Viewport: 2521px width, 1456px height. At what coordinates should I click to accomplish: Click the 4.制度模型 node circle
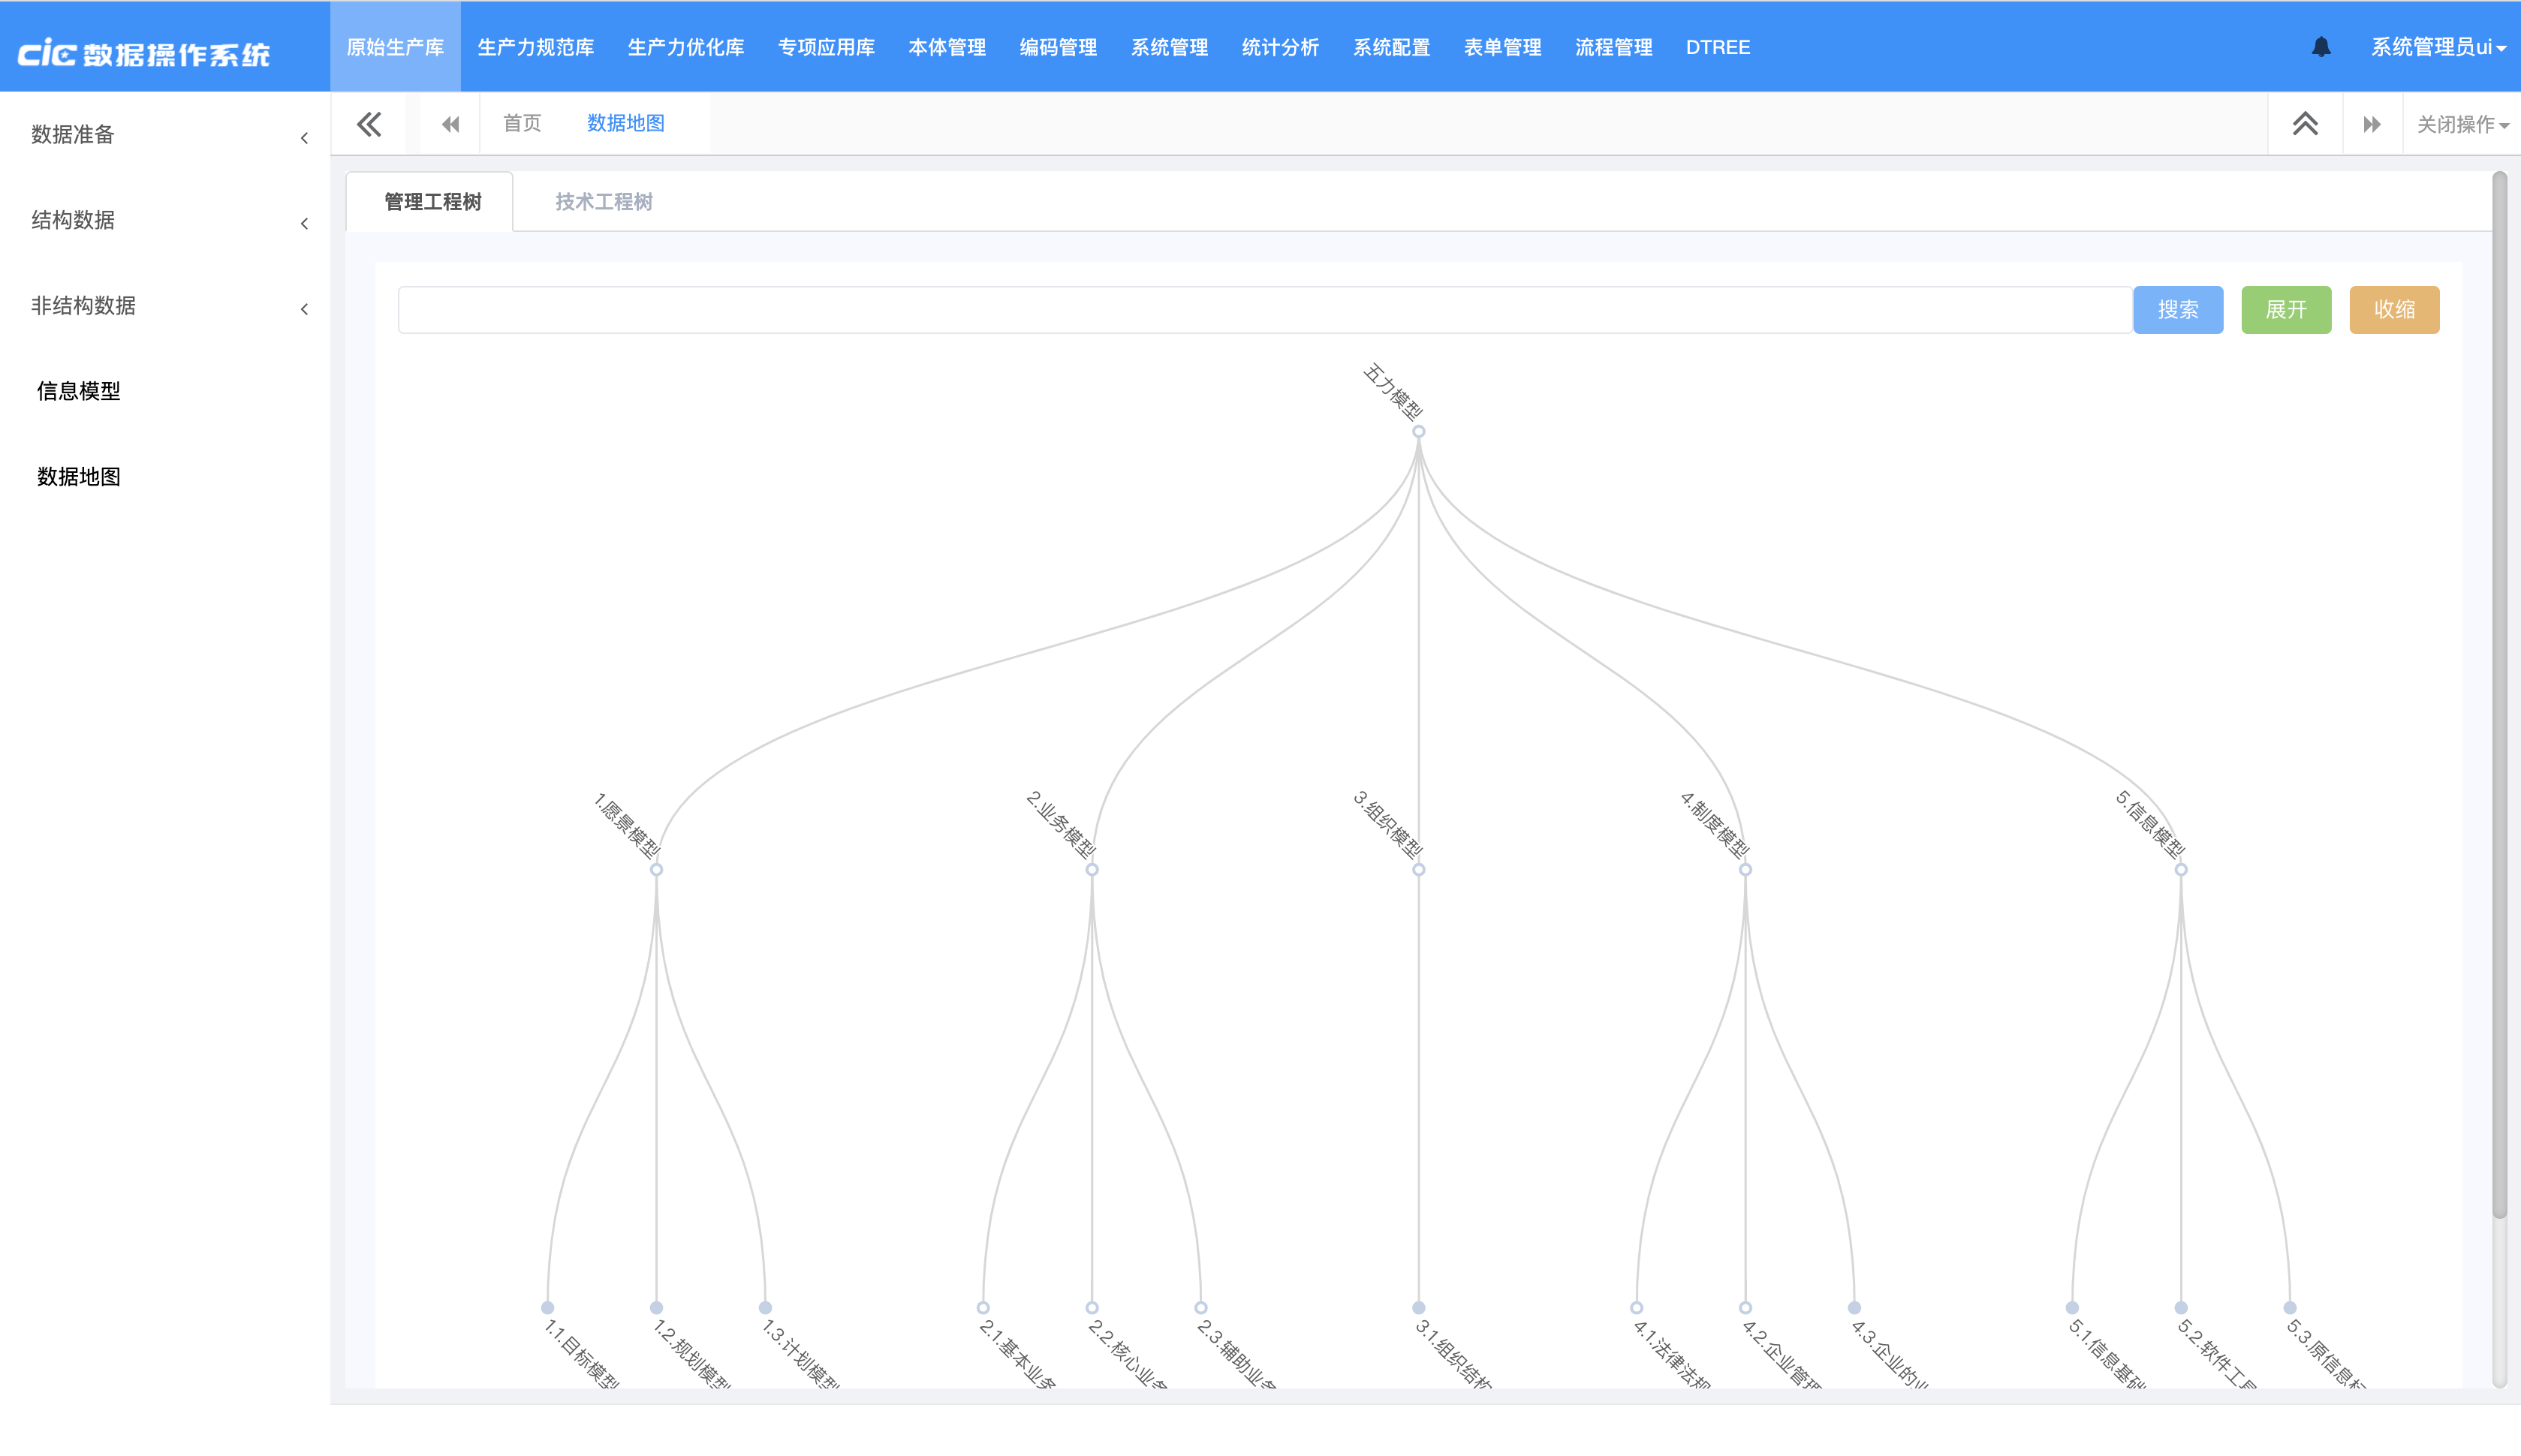(x=1745, y=870)
